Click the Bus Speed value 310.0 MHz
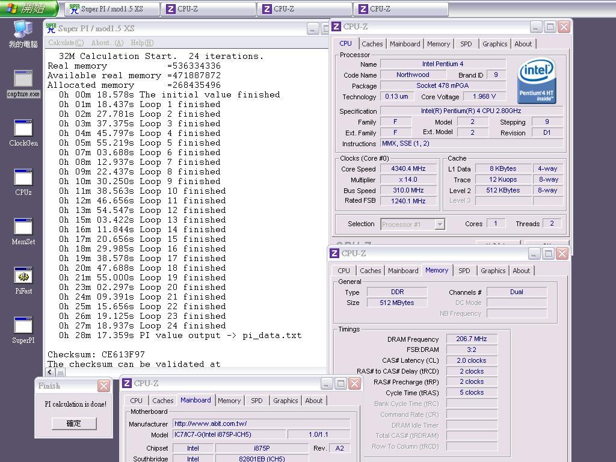The width and height of the screenshot is (616, 462). tap(408, 190)
